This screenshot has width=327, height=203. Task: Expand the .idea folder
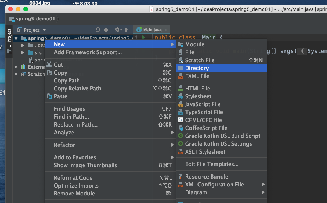click(x=23, y=45)
